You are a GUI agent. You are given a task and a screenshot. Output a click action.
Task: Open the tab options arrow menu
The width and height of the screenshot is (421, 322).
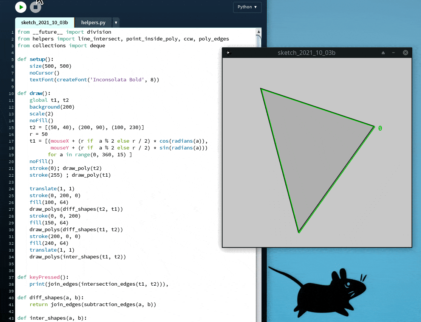pyautogui.click(x=116, y=23)
